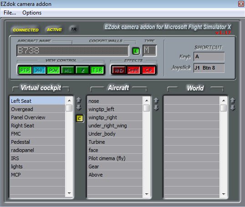Move Virtual cockpit camera up with arrow

[x=79, y=100]
